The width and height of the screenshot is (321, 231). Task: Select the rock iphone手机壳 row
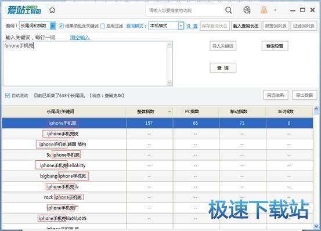(x=157, y=197)
